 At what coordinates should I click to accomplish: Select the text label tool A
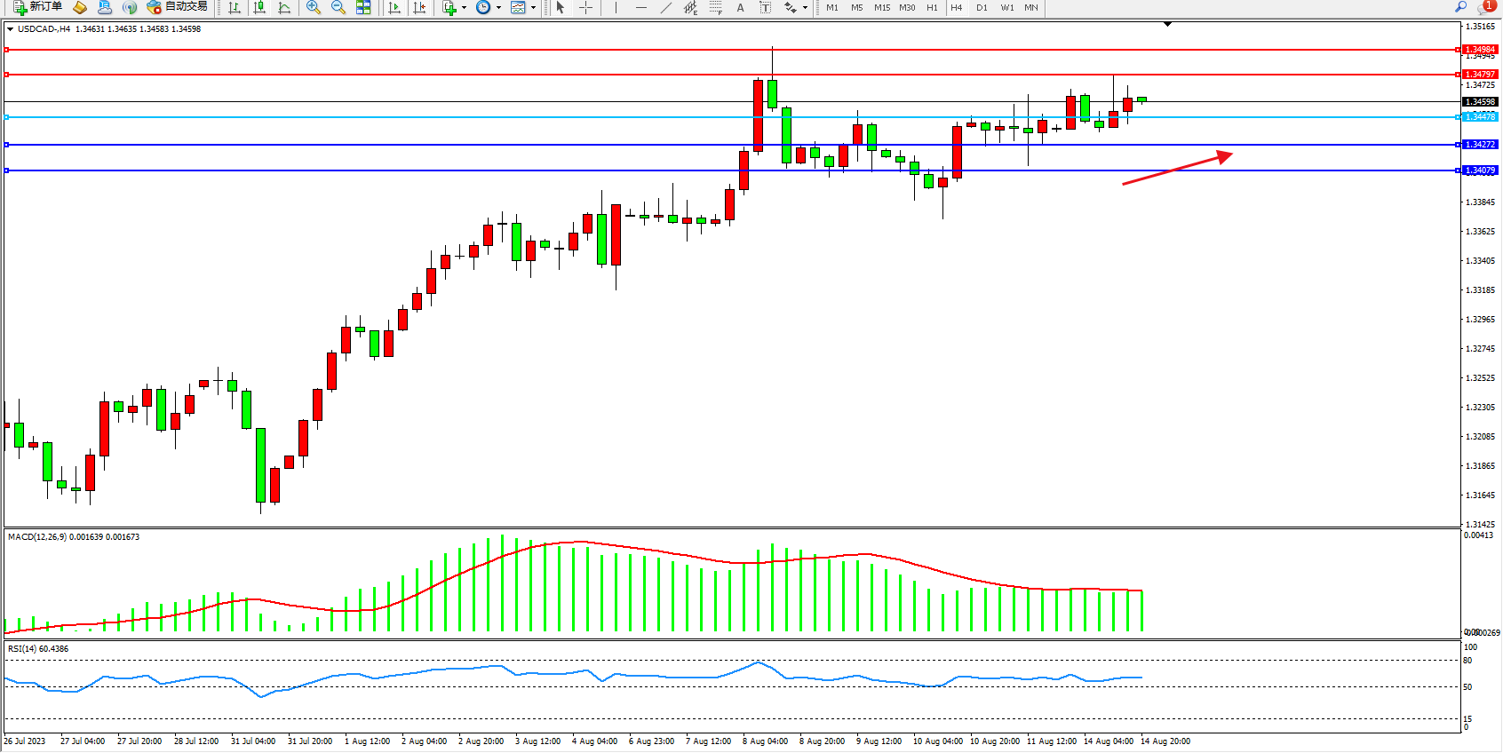[x=741, y=7]
